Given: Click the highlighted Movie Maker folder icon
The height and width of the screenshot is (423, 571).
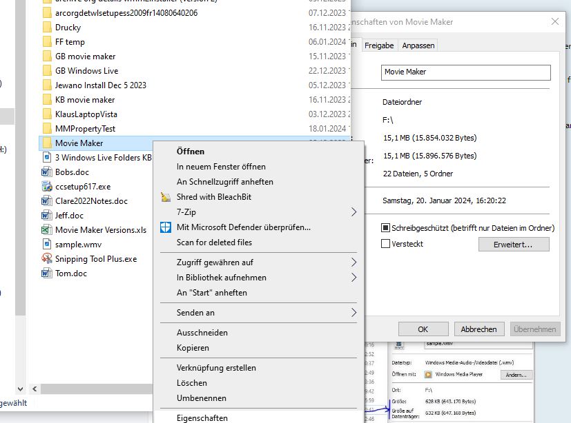Looking at the screenshot, I should click(x=47, y=143).
